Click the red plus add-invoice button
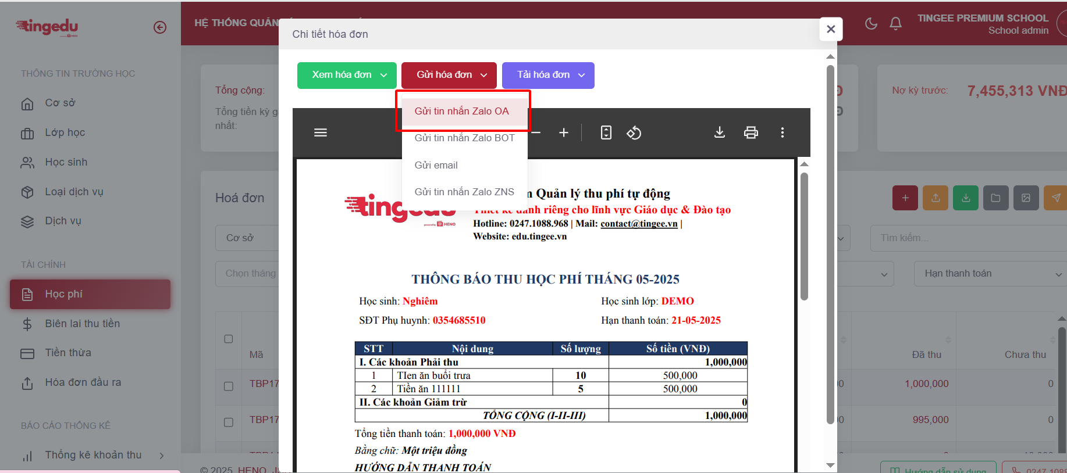The width and height of the screenshot is (1067, 473). (905, 198)
